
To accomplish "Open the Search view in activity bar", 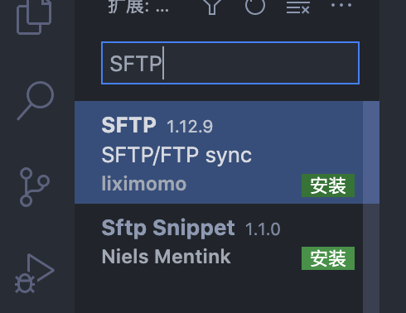I will pos(36,100).
